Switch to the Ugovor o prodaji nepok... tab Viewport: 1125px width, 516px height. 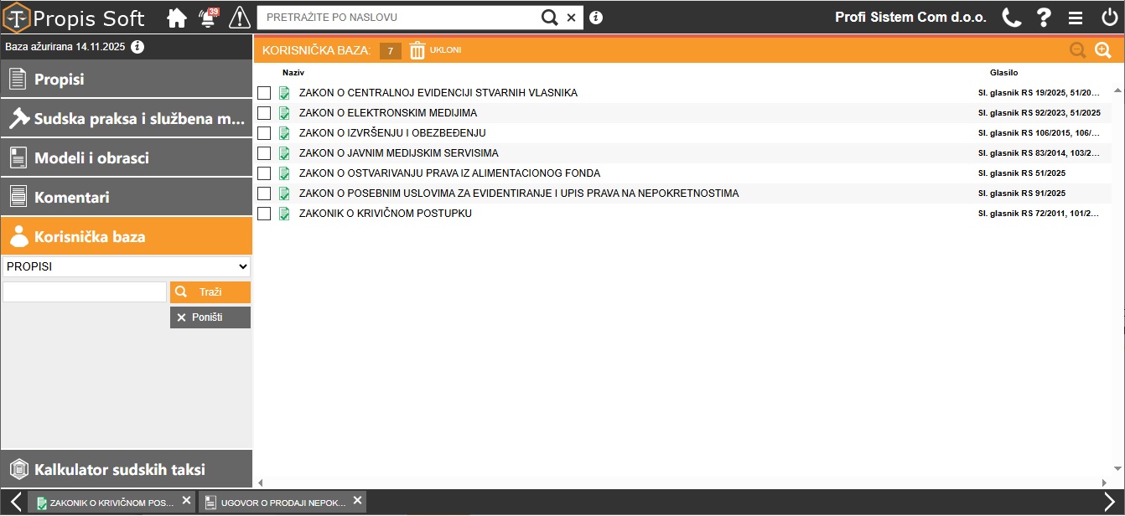pos(283,503)
